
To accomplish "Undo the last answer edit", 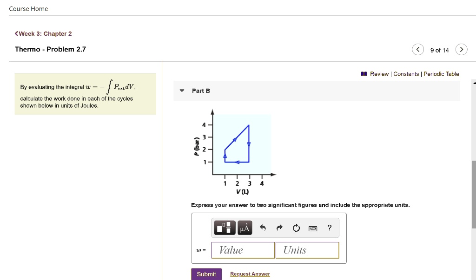I will [x=263, y=228].
